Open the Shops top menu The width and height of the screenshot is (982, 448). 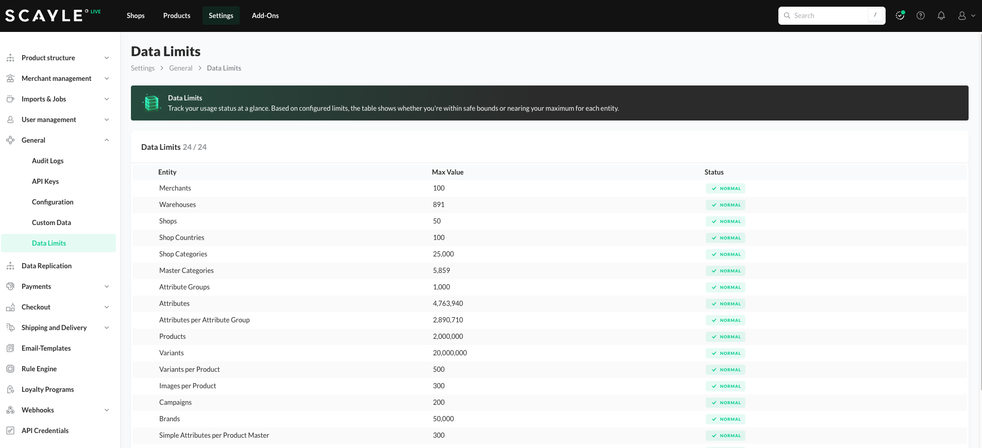[x=136, y=15]
